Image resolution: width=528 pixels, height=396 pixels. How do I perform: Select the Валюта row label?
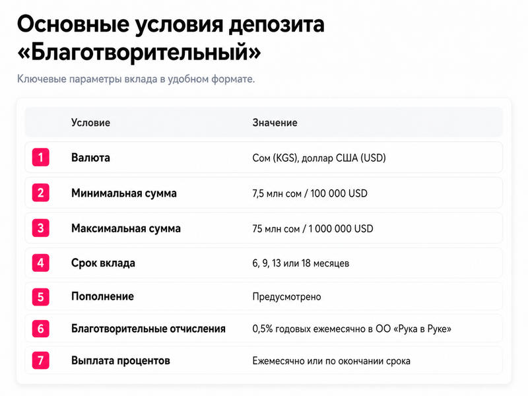click(x=90, y=158)
